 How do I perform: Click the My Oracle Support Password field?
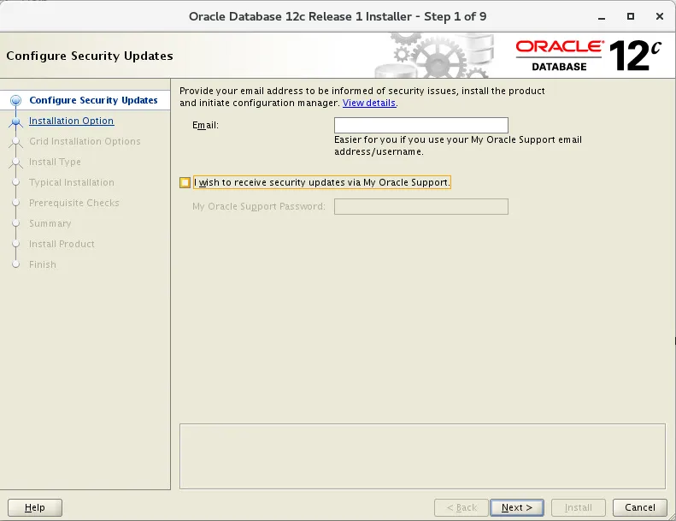pos(420,206)
